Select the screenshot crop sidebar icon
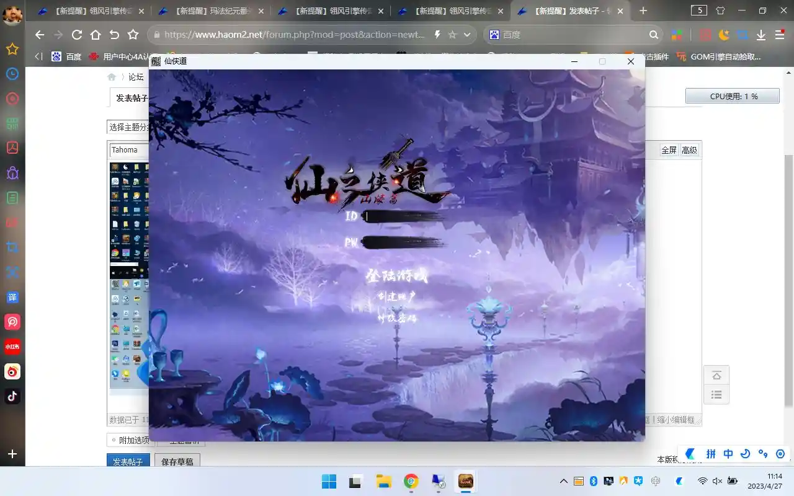This screenshot has height=496, width=794. (x=12, y=247)
